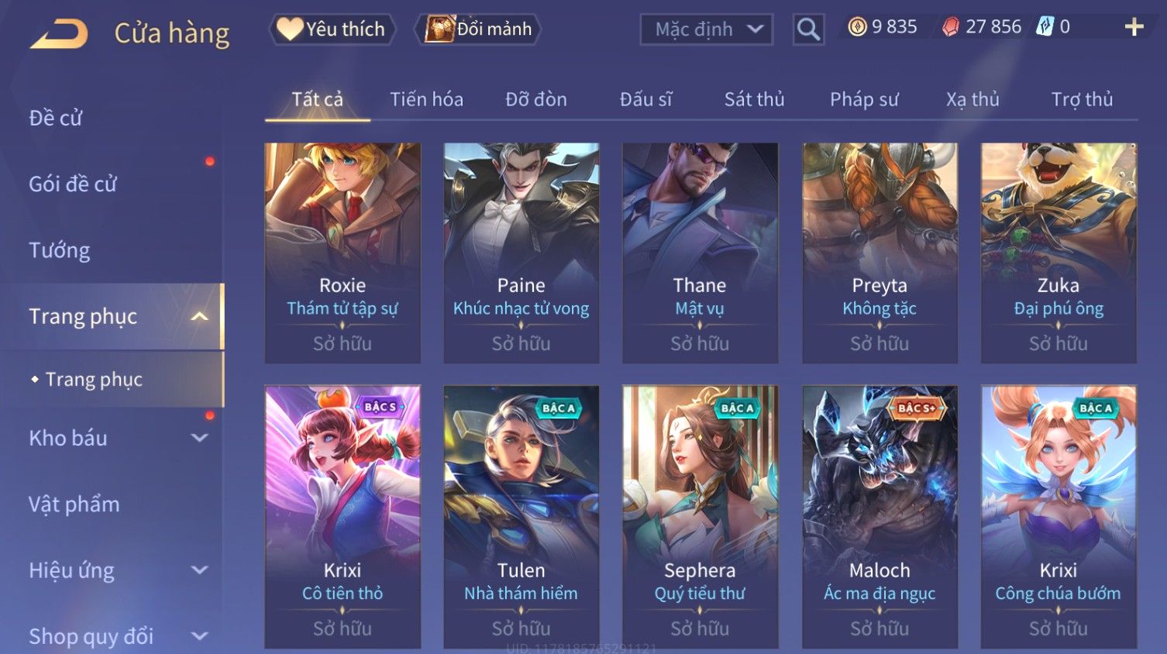Open the Gói đề cử menu
The image size is (1167, 654).
[73, 184]
